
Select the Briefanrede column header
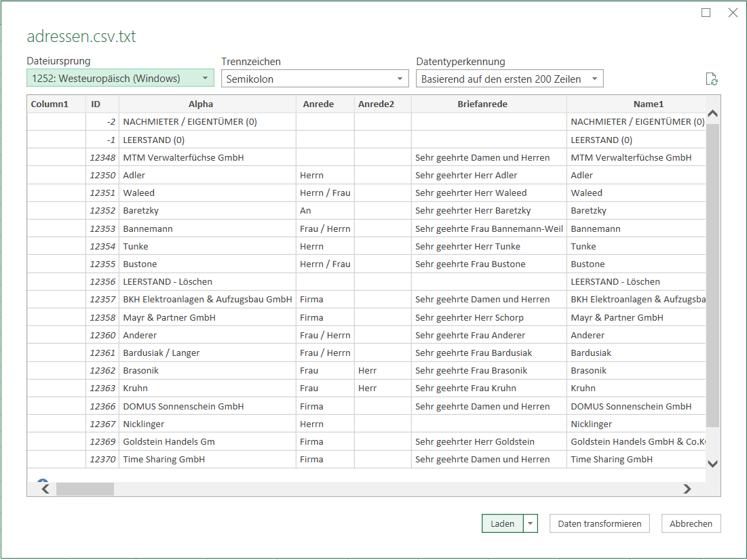tap(489, 104)
